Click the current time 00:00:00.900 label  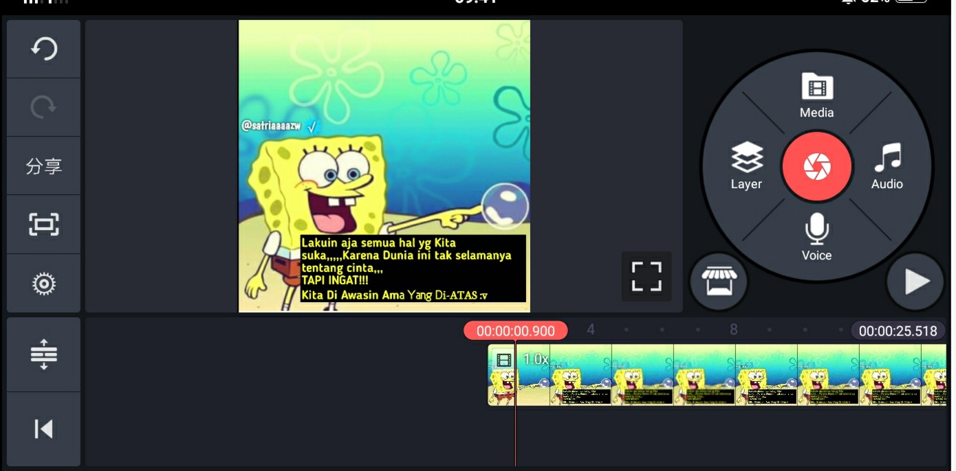[515, 331]
